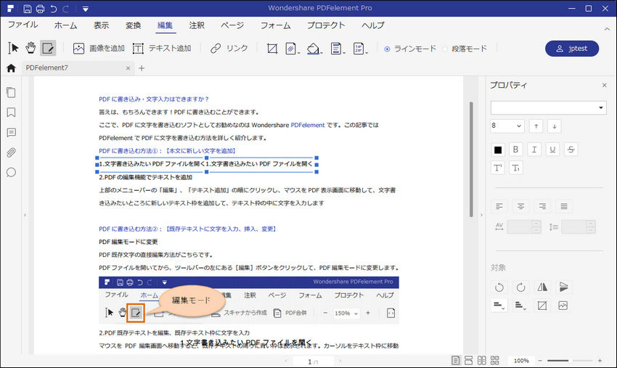
Task: Toggle subscript formatting
Action: (x=516, y=168)
